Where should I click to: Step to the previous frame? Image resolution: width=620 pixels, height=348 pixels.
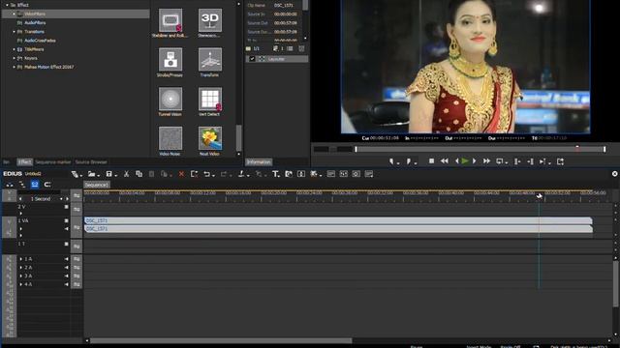(x=456, y=161)
